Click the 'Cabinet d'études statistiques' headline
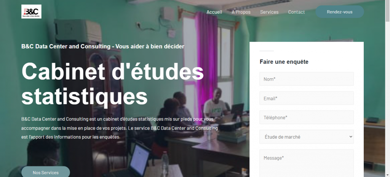The image size is (390, 177). [x=112, y=84]
